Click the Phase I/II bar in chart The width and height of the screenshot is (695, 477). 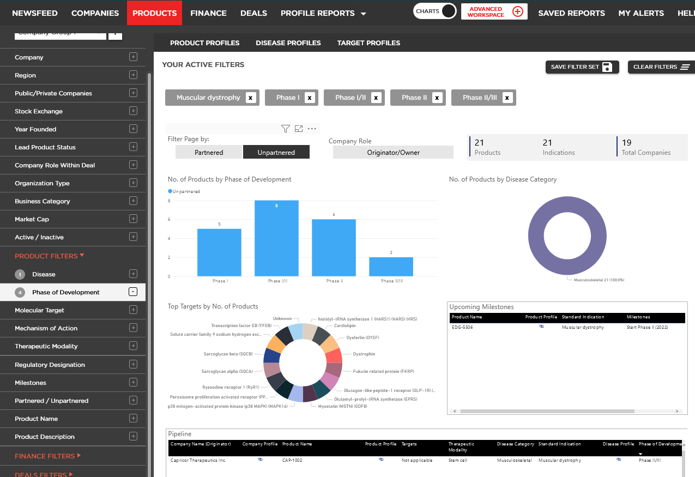tap(276, 238)
